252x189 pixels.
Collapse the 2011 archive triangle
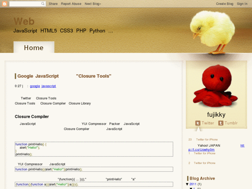tap(187, 184)
